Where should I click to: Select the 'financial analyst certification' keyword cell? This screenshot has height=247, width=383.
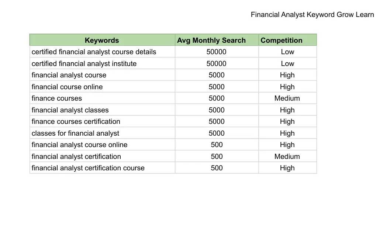coord(76,157)
